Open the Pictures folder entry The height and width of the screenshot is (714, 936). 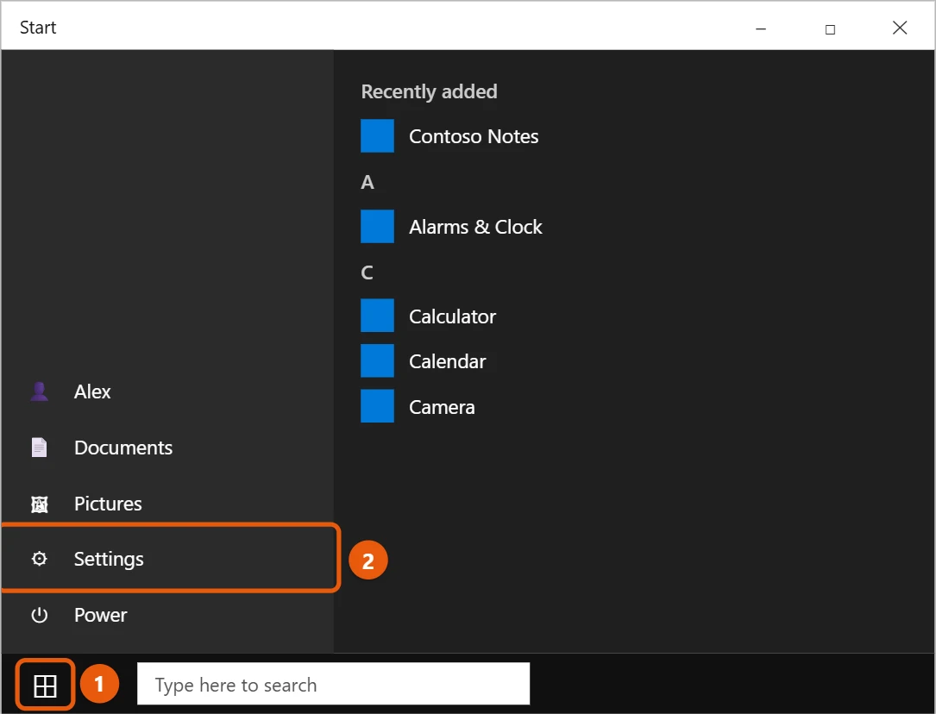[167, 504]
